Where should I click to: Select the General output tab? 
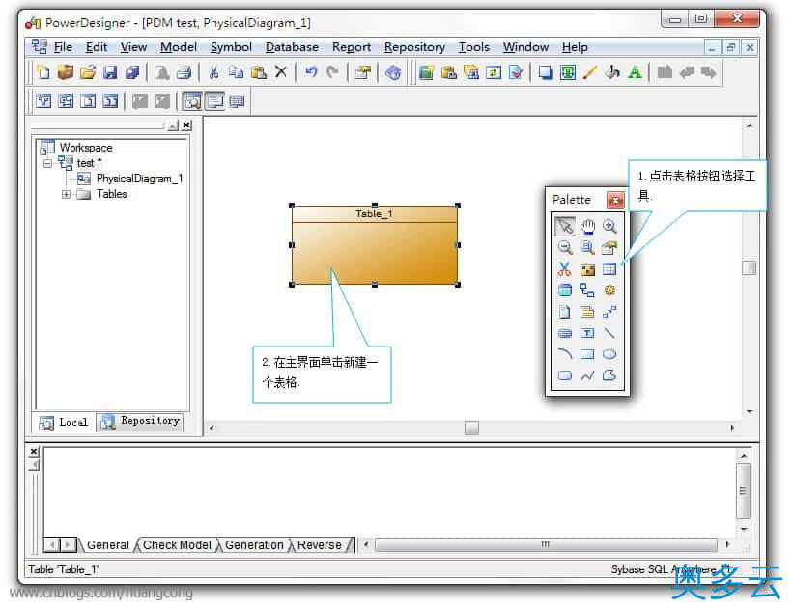(108, 544)
